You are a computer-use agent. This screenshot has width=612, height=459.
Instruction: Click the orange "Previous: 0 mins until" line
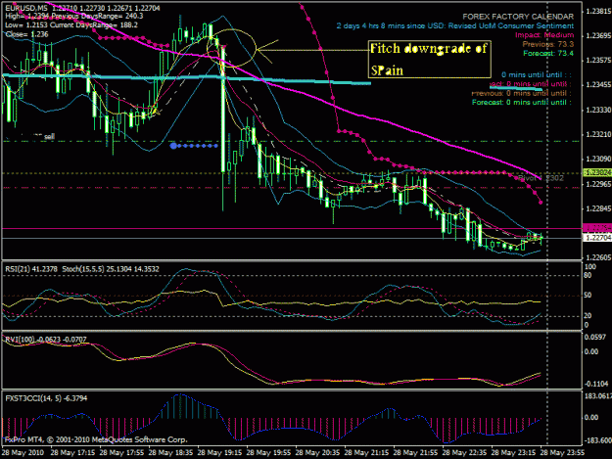(522, 93)
